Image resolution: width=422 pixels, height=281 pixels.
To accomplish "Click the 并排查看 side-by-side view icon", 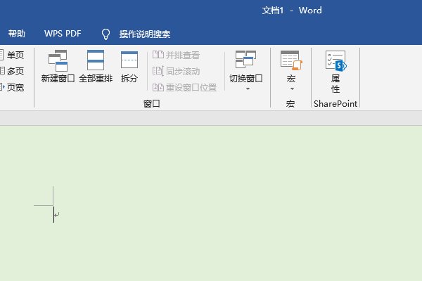I will coord(158,55).
